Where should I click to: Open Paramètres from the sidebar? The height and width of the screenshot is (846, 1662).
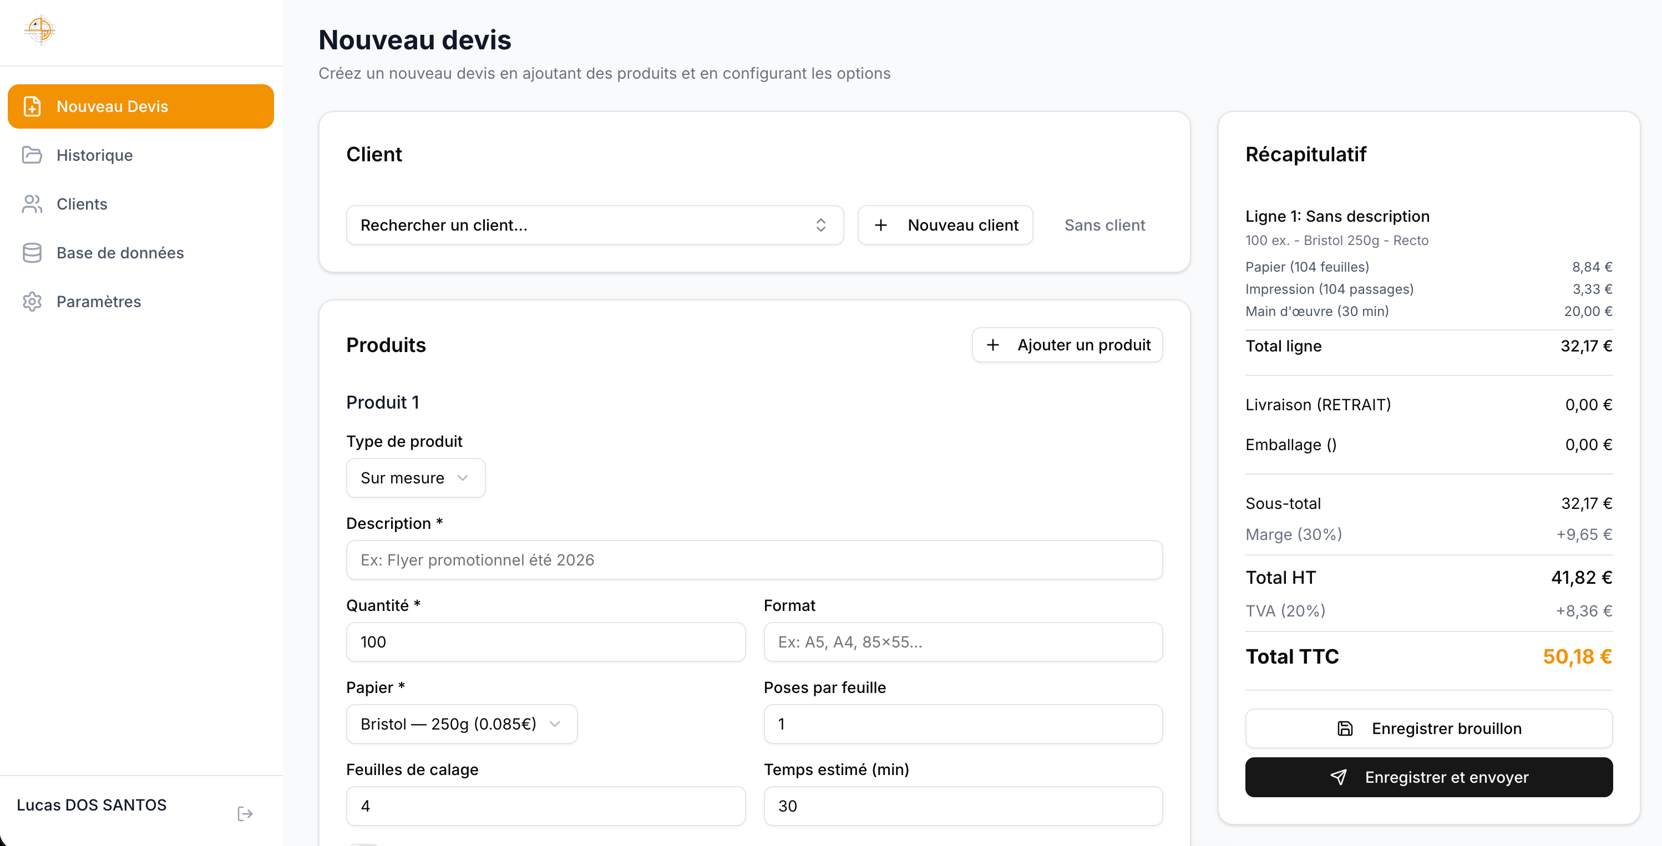pos(141,301)
